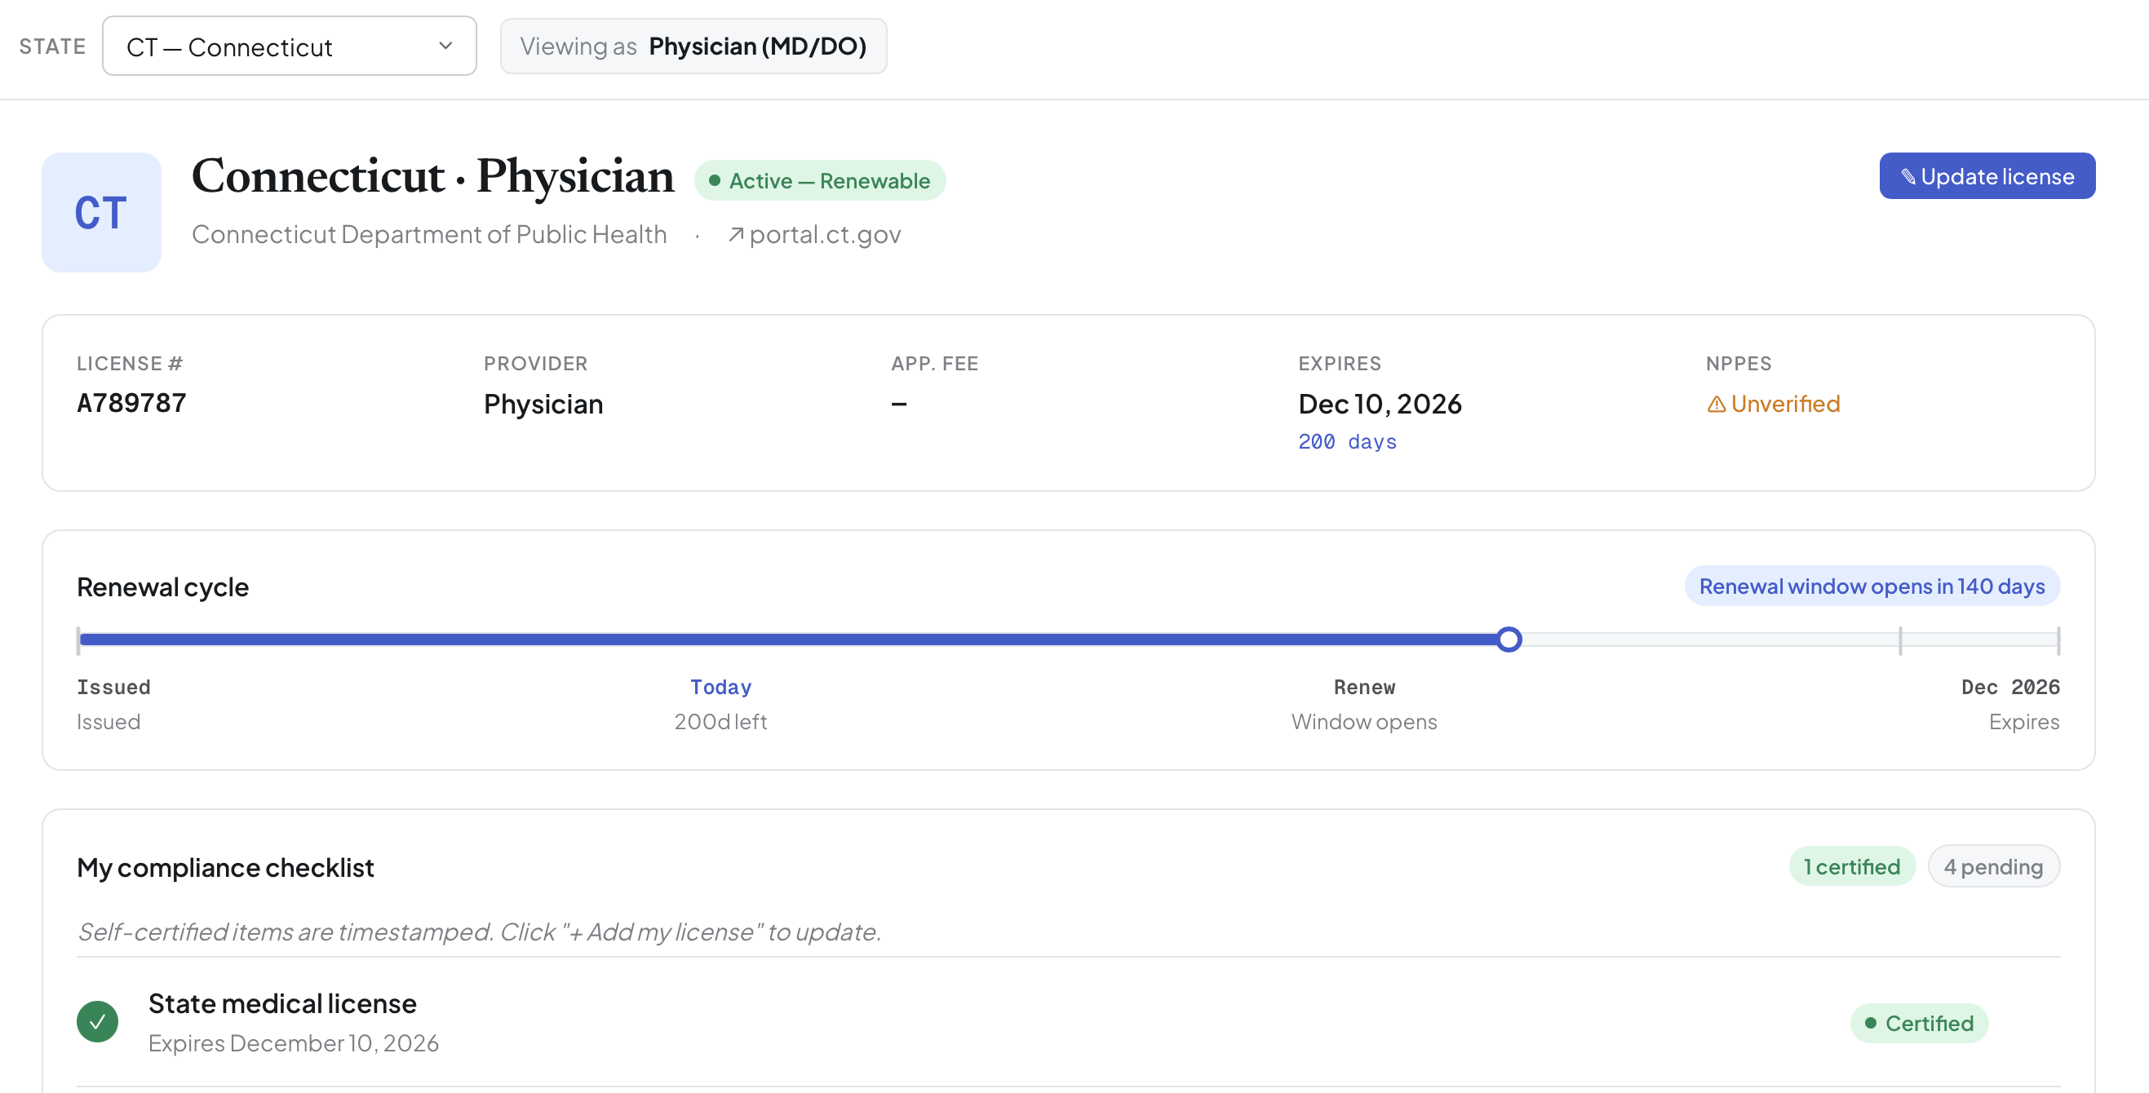Click the green dot in Certified badge
Viewport: 2149px width, 1093px height.
1870,1023
